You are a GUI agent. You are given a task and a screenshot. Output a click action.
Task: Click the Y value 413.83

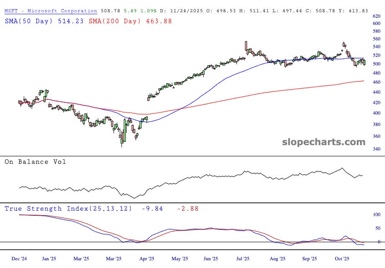[x=358, y=11]
